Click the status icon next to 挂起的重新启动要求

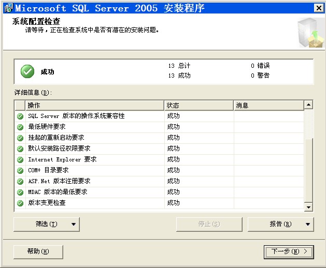(20, 138)
